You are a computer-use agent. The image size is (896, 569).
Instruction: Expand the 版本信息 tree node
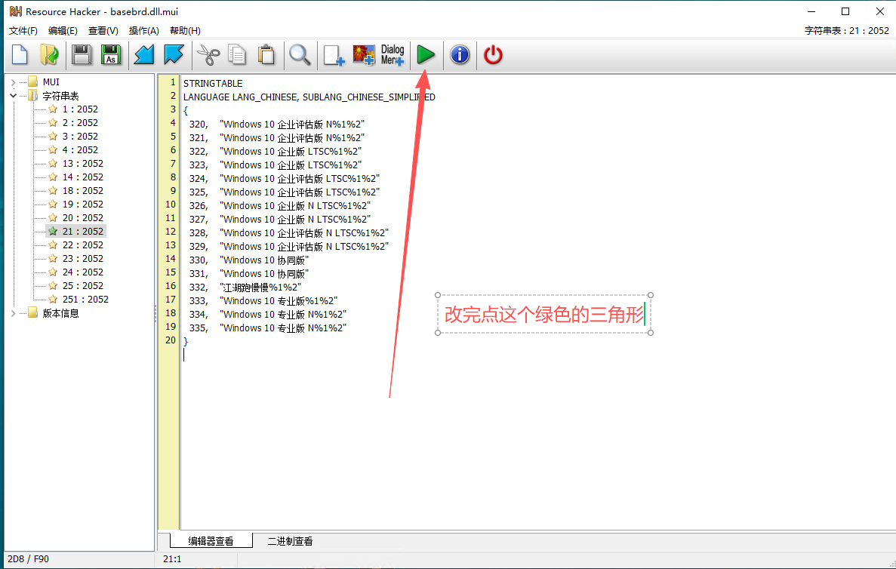13,313
